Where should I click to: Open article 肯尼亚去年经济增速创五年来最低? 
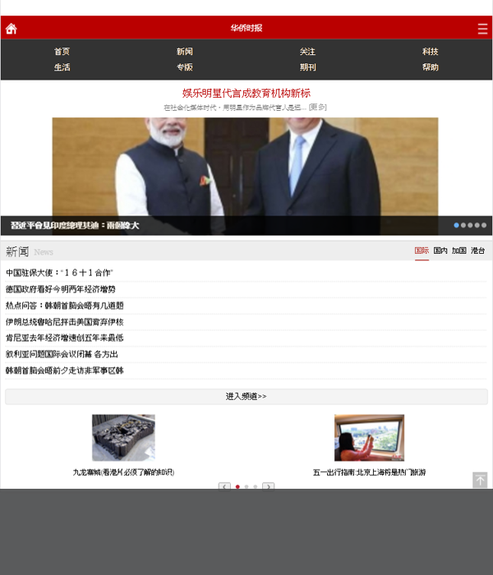point(65,338)
